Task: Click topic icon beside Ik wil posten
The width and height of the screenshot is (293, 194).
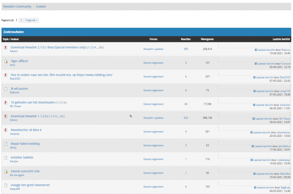Action: point(6,89)
